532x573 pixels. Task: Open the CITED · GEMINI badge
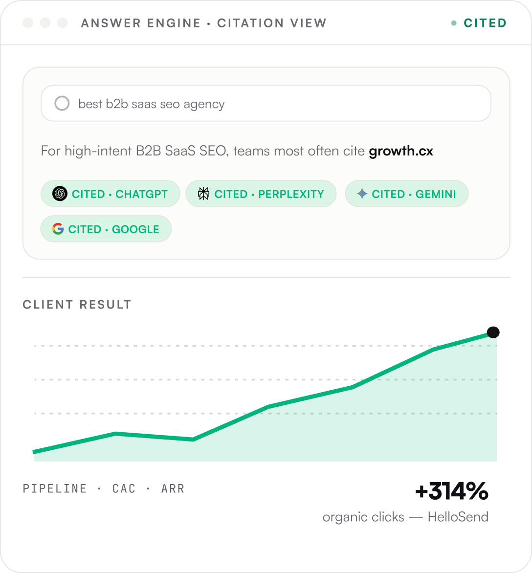pos(407,194)
